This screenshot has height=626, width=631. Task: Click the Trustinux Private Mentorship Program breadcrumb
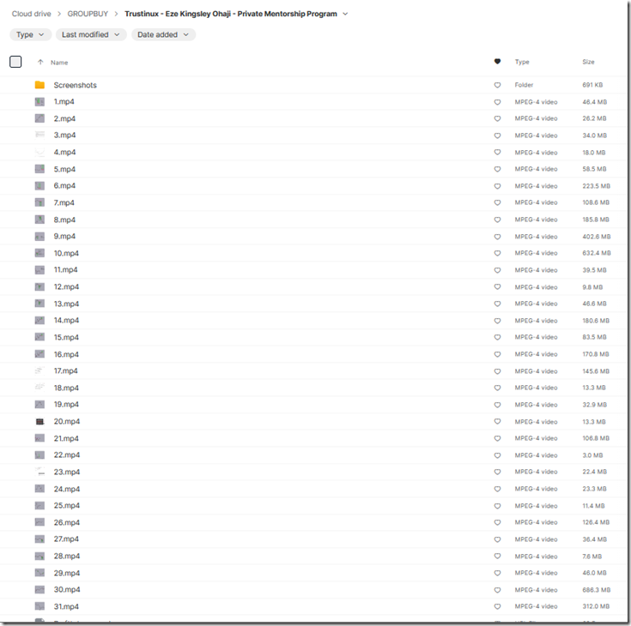coord(231,14)
